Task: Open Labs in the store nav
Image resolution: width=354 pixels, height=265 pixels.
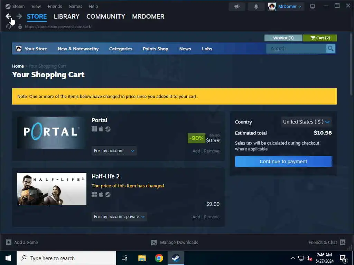Action: point(207,49)
